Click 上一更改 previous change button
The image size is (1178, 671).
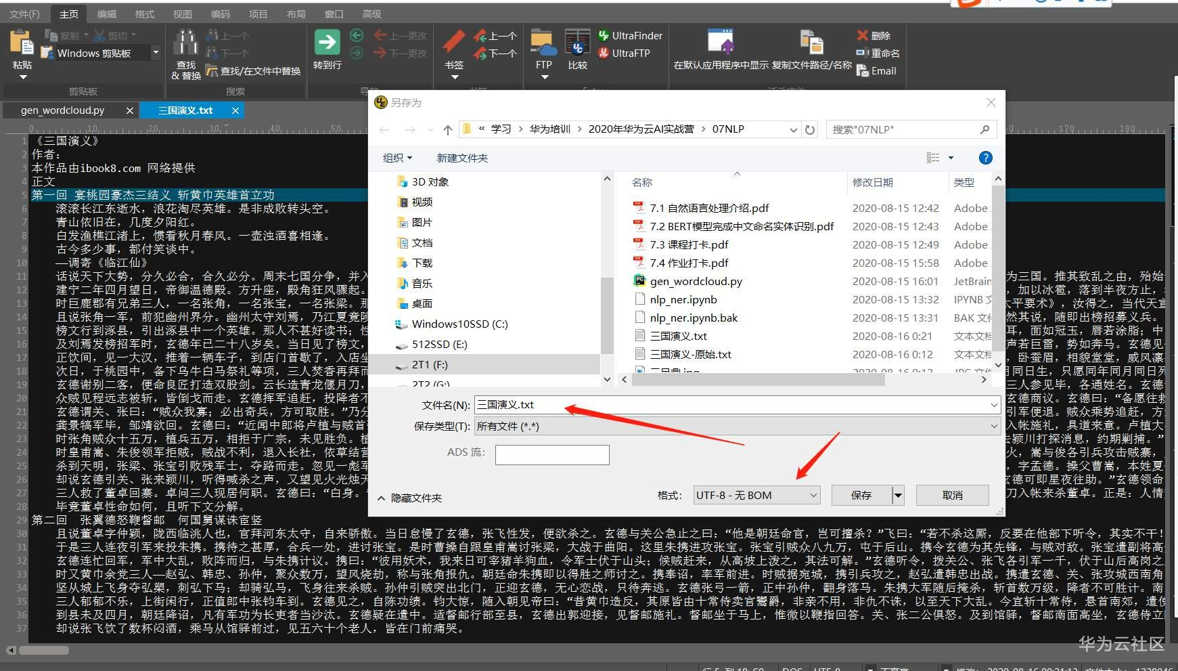coord(401,35)
